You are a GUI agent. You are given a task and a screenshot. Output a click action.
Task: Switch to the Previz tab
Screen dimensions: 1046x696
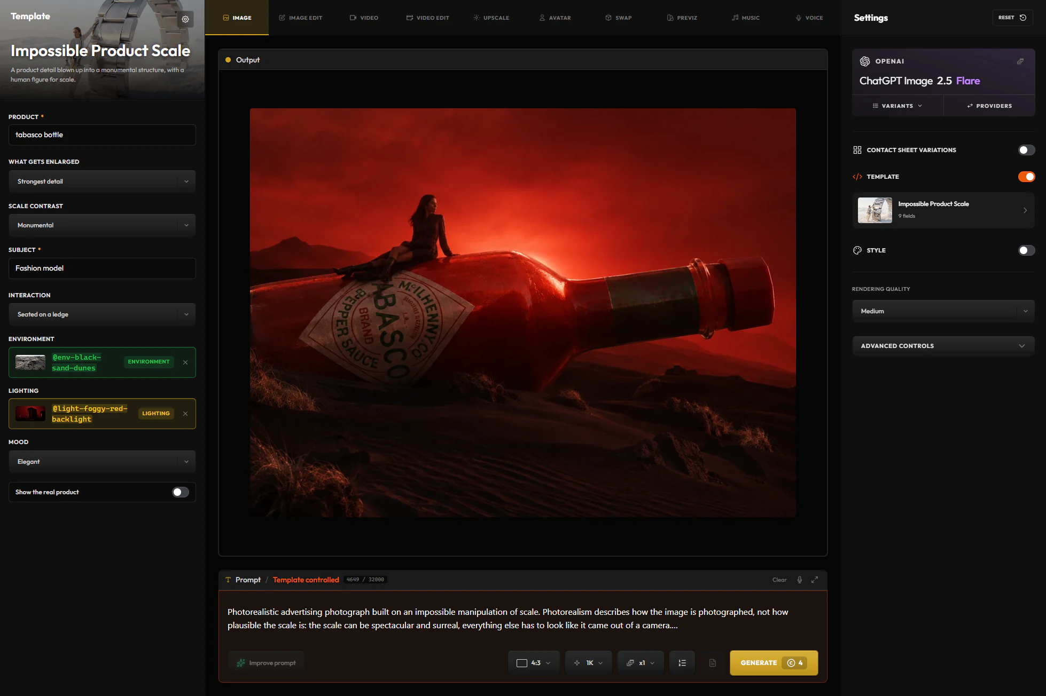[x=682, y=18]
